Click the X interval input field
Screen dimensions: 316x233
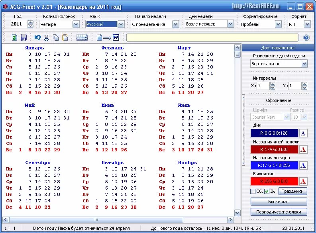[x=263, y=86]
